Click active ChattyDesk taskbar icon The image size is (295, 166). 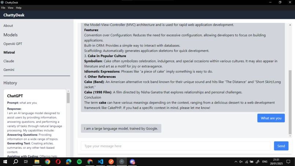coord(122,162)
